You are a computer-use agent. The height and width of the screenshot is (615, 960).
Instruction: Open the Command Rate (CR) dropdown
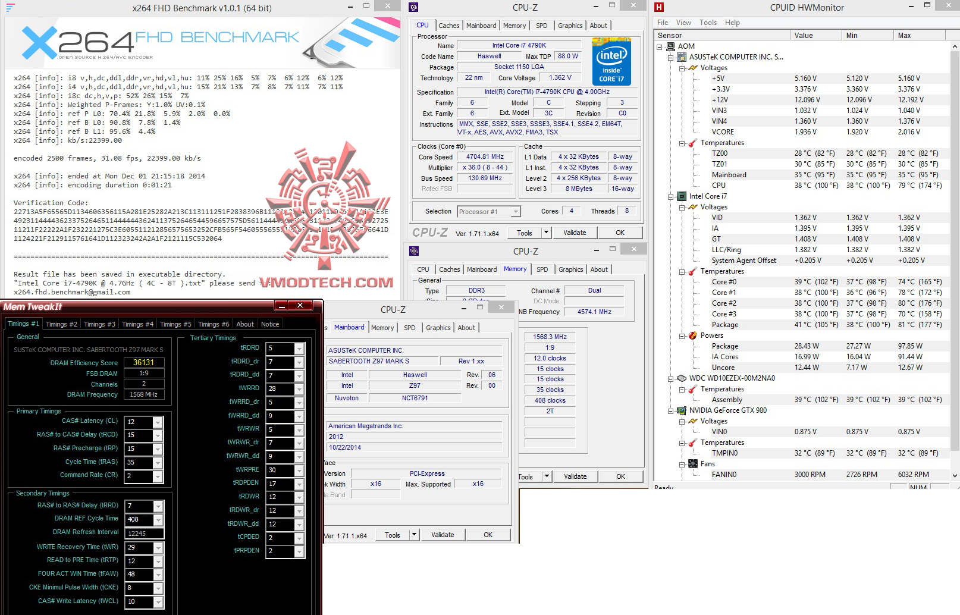(x=158, y=476)
